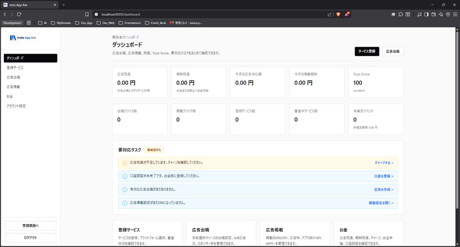Image resolution: width=460 pixels, height=247 pixels.
Task: Expand the Credit_Bank bookmark folder
Action: [x=156, y=23]
